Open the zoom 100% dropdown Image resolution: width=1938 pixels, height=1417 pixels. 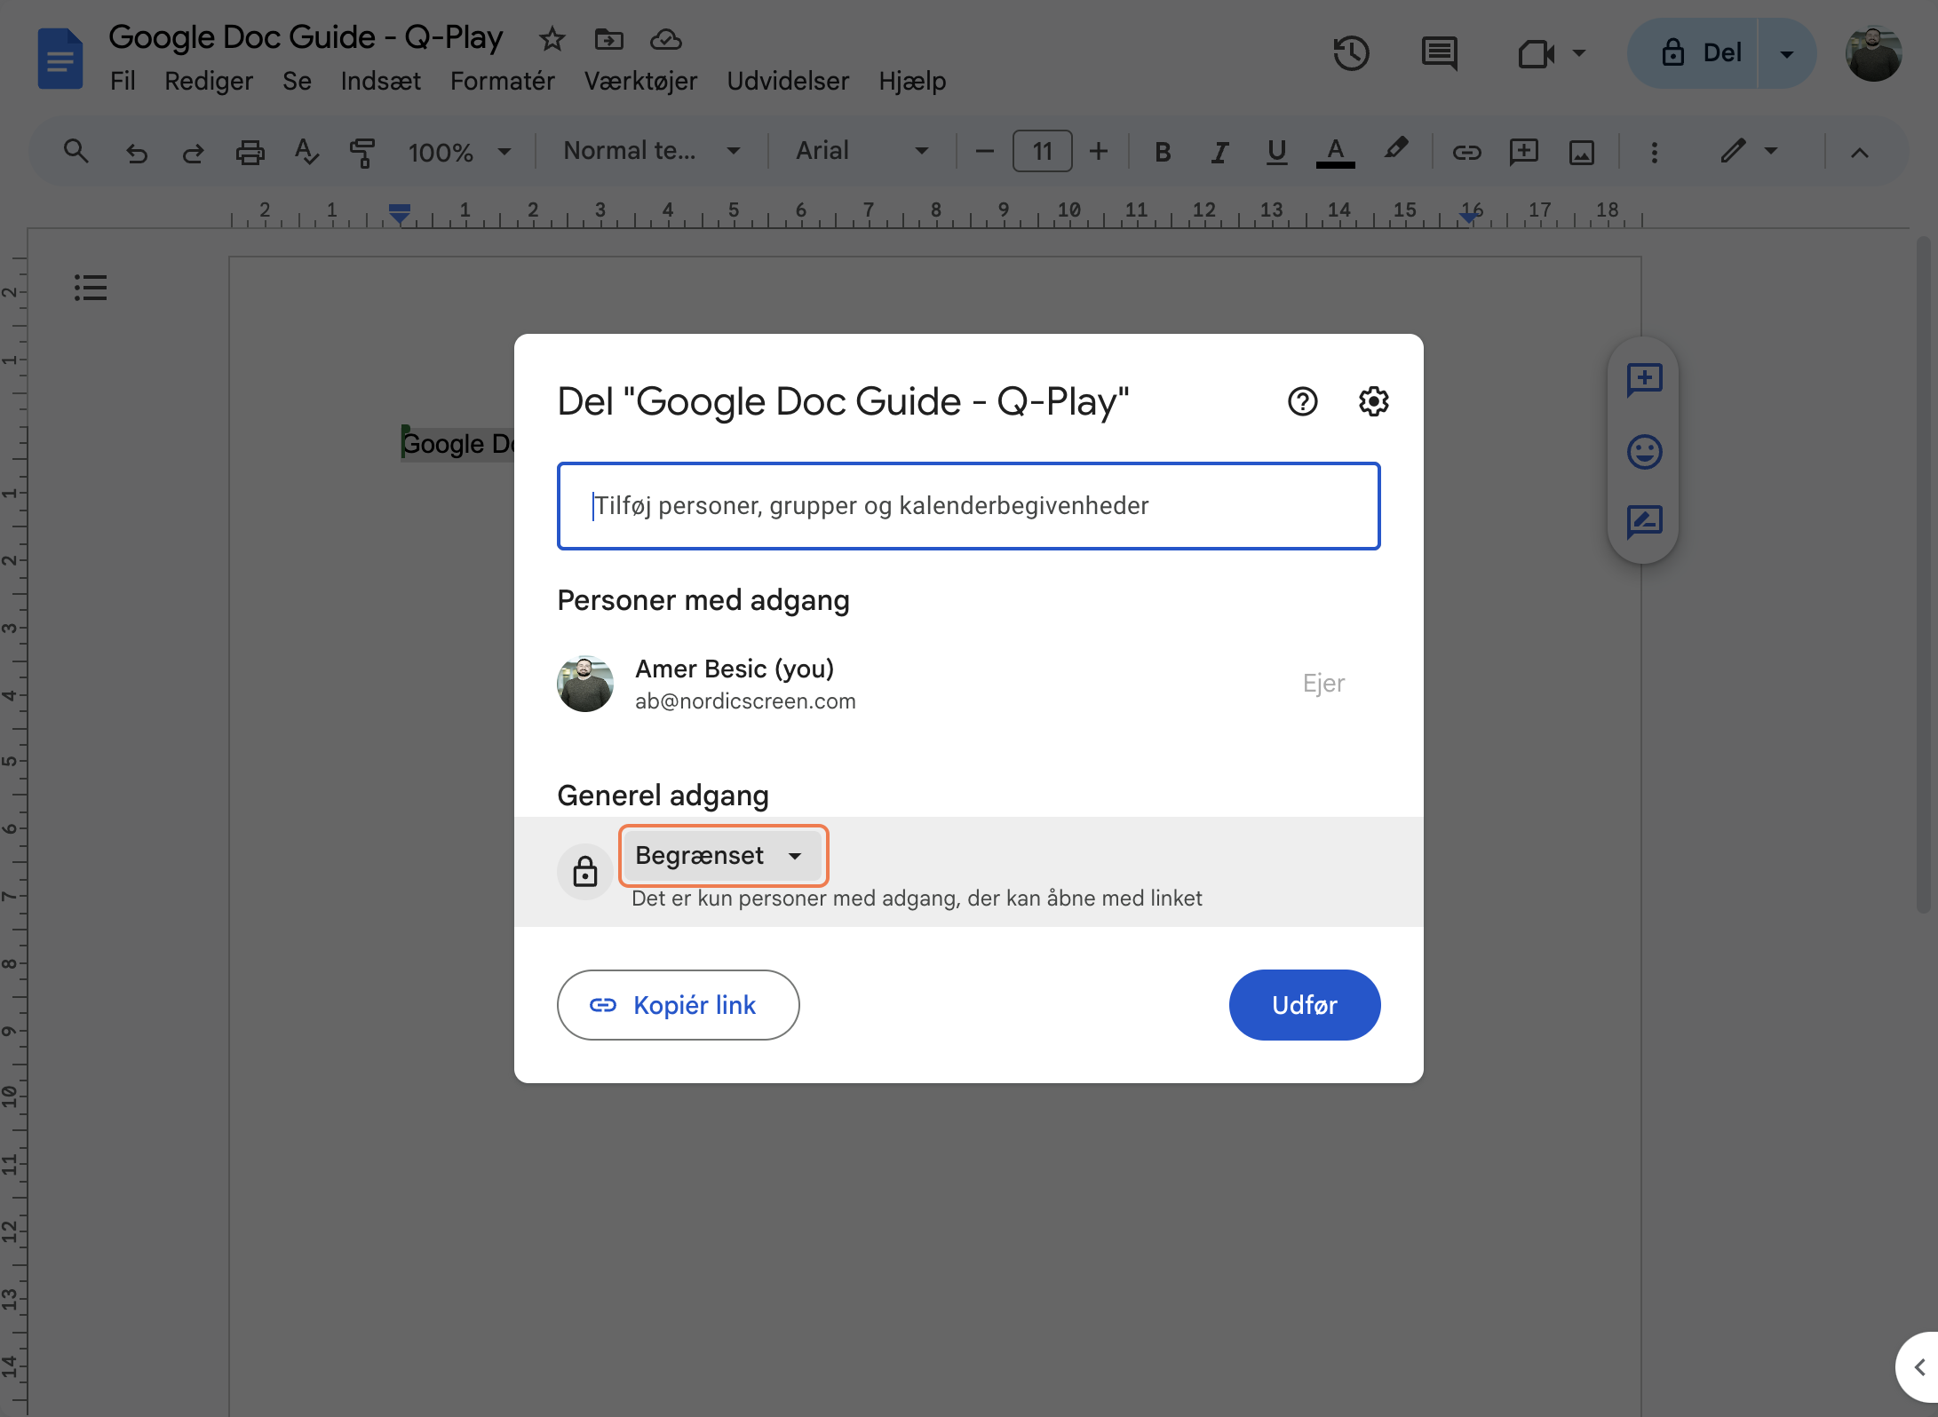point(459,153)
